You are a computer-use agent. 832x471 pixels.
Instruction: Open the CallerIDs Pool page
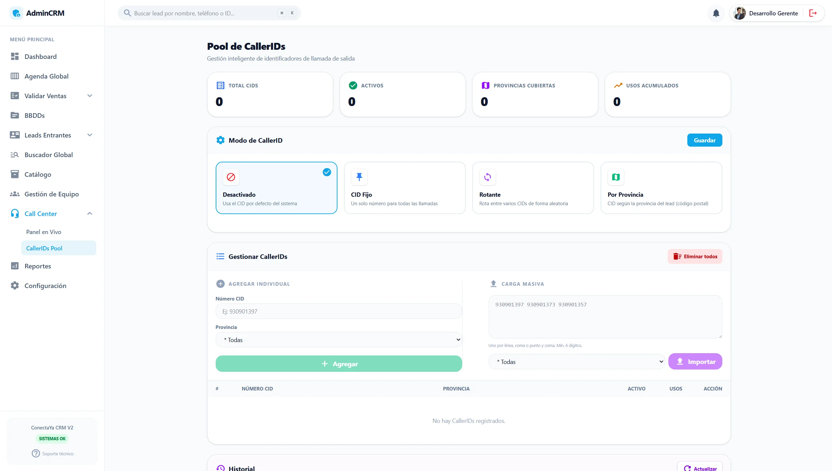click(45, 248)
